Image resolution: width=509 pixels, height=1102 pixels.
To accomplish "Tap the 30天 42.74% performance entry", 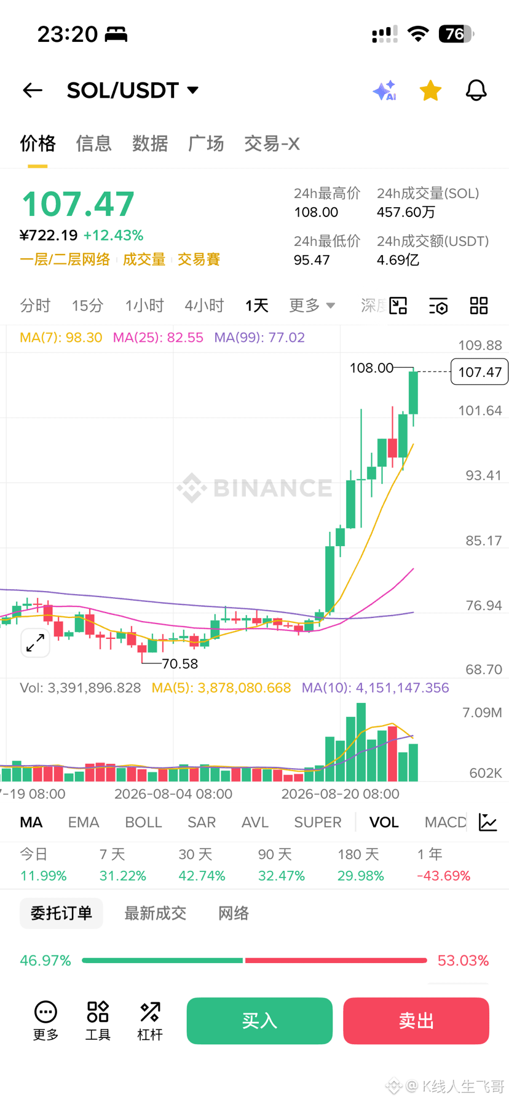I will (202, 865).
